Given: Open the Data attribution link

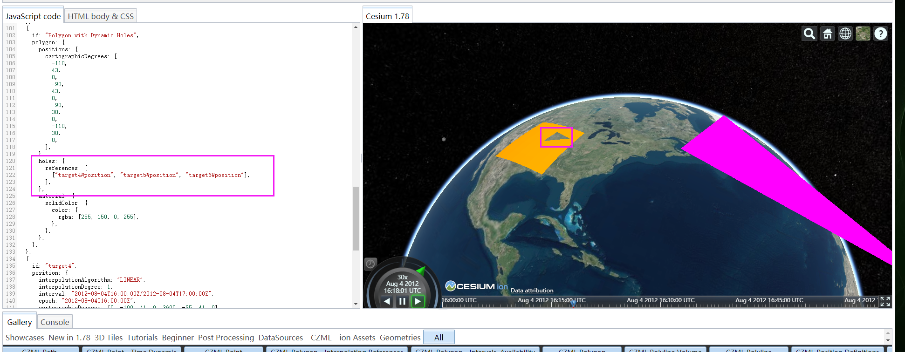Looking at the screenshot, I should 532,290.
